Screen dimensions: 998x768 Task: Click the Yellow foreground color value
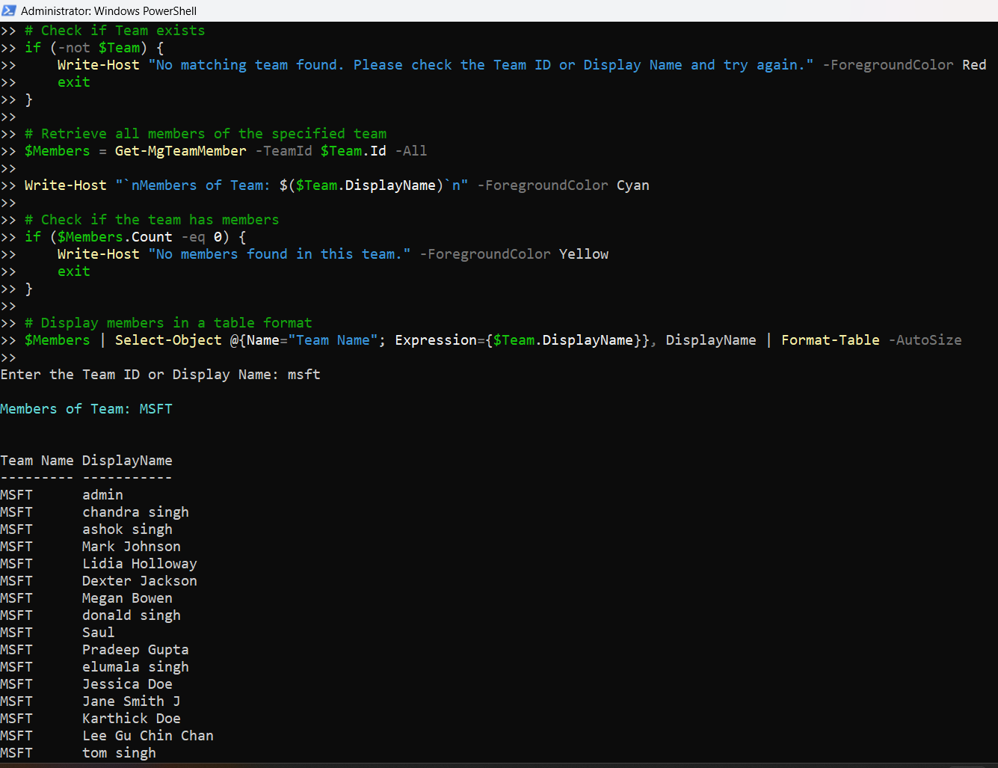tap(583, 254)
